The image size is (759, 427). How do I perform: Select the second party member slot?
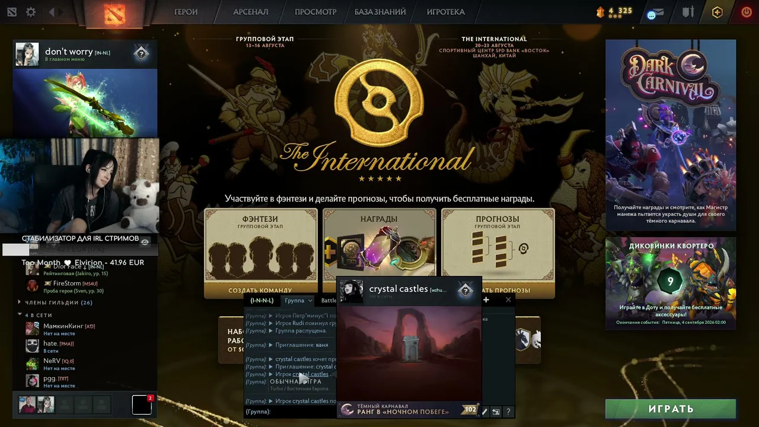[46, 404]
